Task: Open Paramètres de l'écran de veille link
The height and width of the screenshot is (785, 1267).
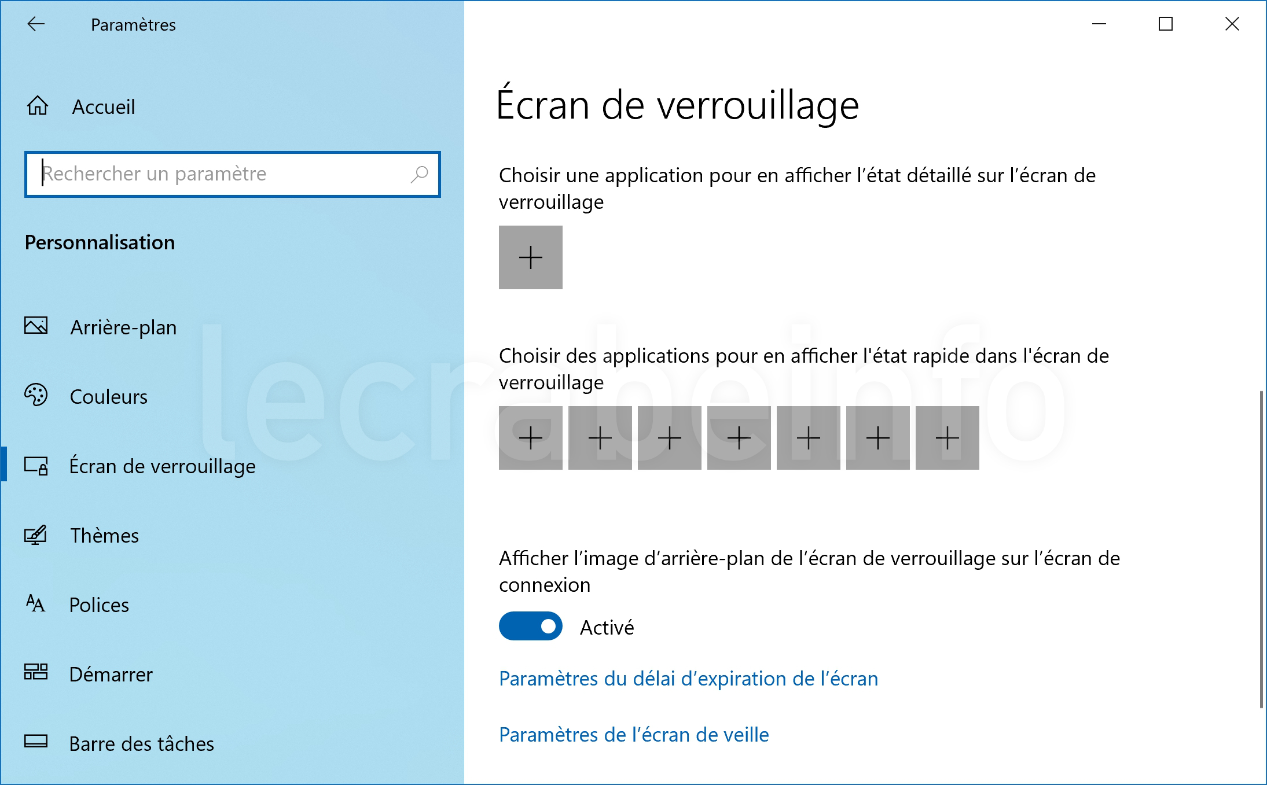Action: point(634,734)
